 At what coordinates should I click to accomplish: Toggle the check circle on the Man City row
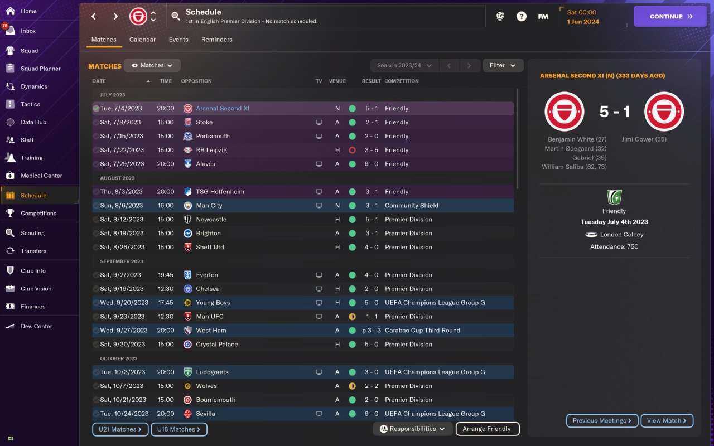(x=96, y=206)
